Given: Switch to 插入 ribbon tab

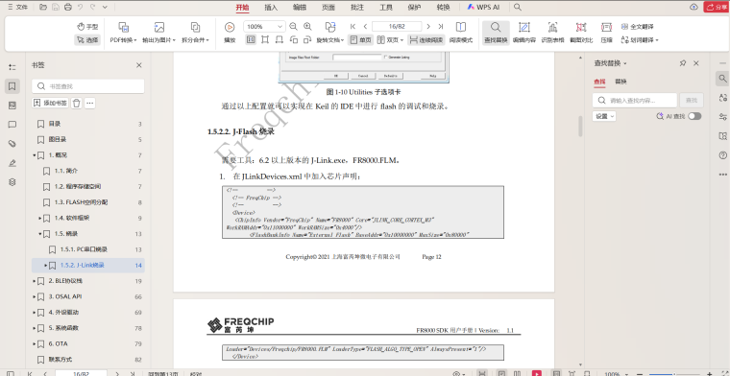Looking at the screenshot, I should tap(271, 7).
